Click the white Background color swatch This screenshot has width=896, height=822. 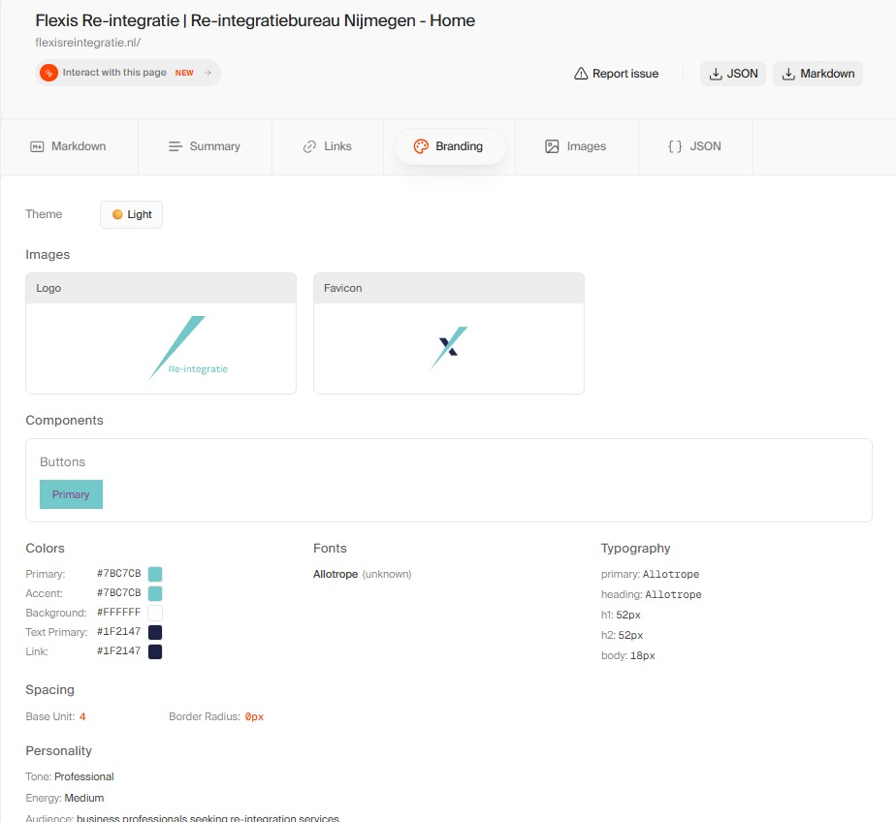[x=155, y=613]
